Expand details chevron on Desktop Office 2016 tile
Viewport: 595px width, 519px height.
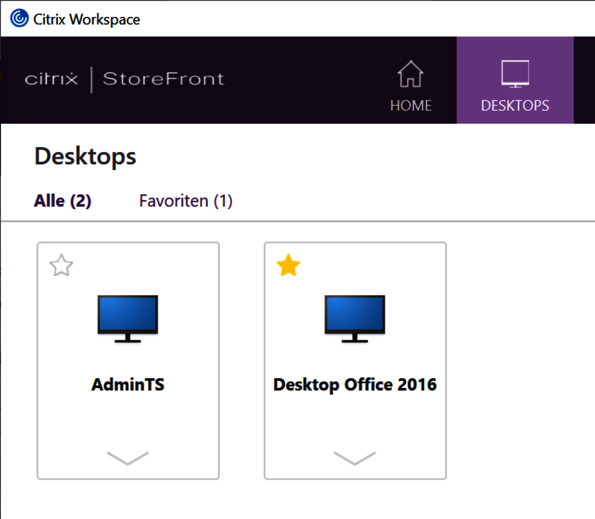pos(354,458)
